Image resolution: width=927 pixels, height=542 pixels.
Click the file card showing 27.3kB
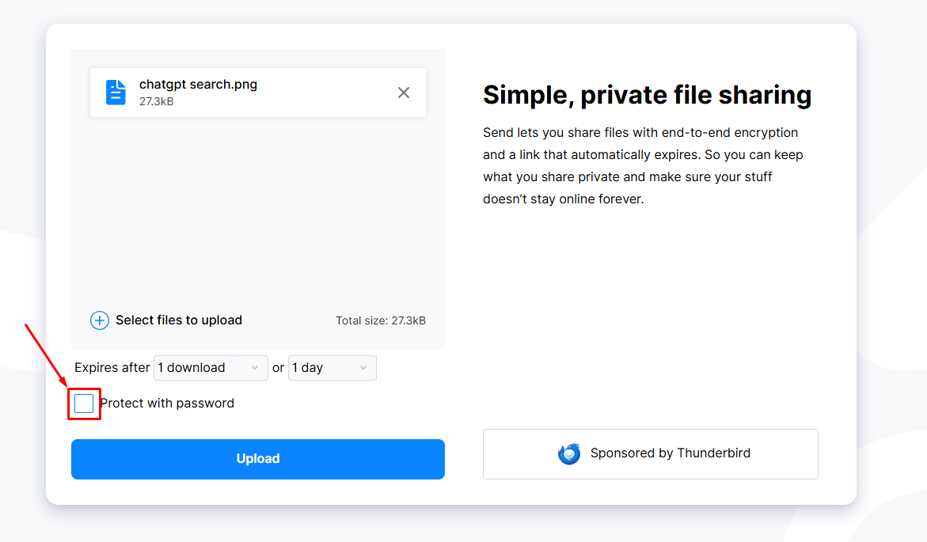[257, 92]
